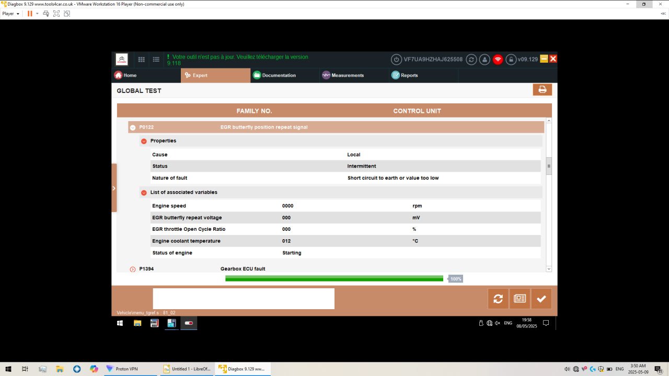This screenshot has width=669, height=376.
Task: Select the Expert tab
Action: [216, 75]
